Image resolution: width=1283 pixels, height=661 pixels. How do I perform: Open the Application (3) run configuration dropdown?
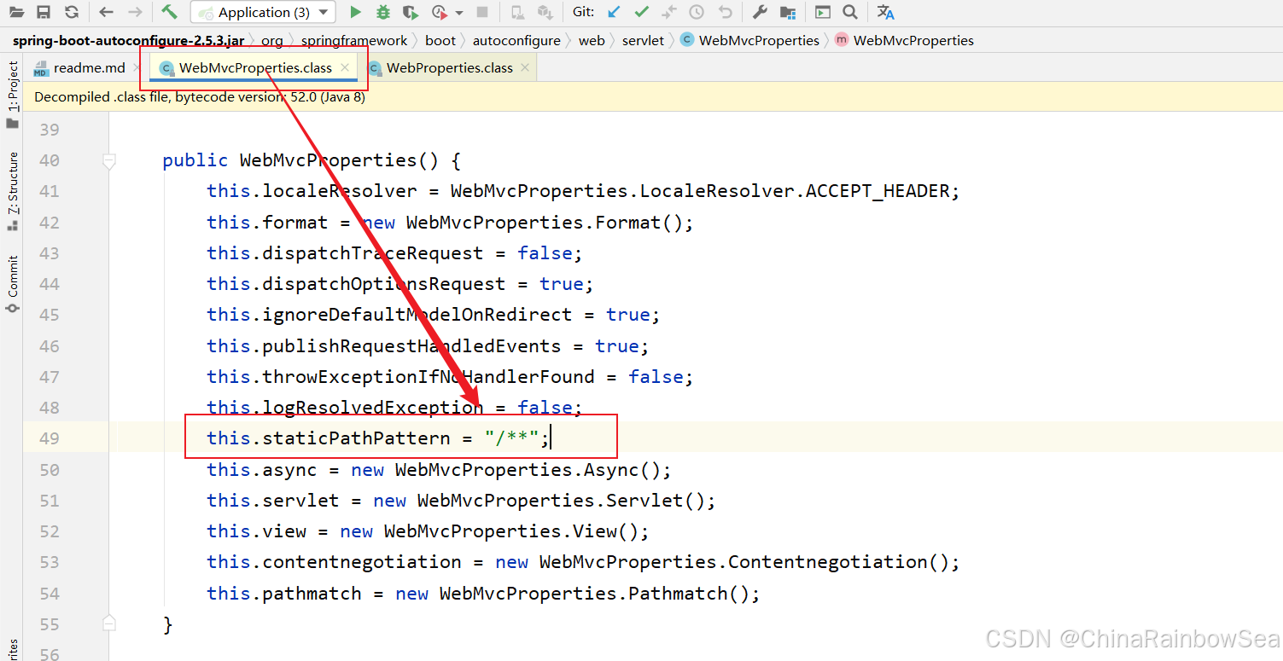pyautogui.click(x=262, y=11)
